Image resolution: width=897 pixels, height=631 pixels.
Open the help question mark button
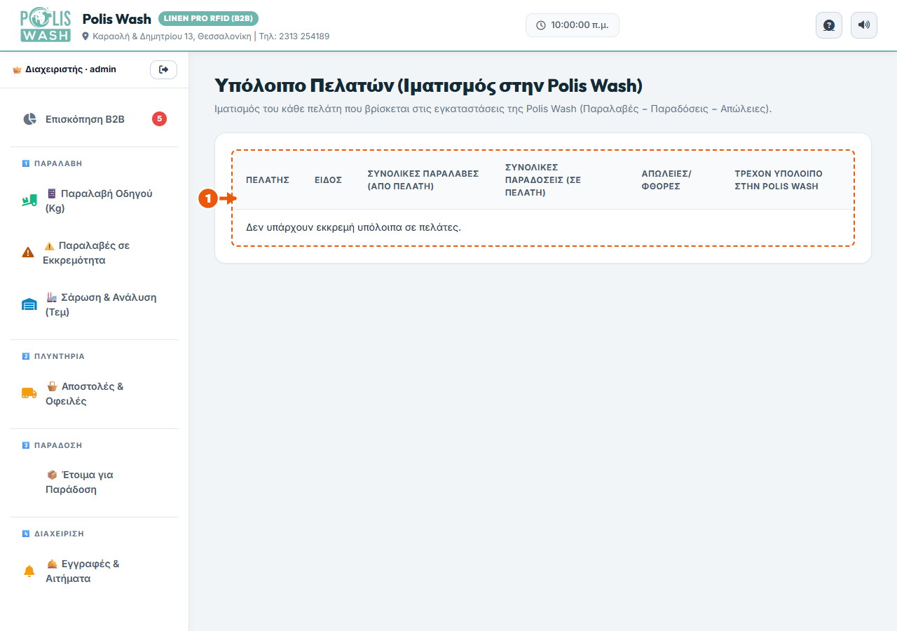(829, 25)
